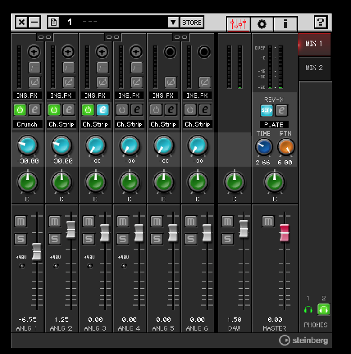This screenshot has height=354, width=351.
Task: Mute the DAW channel
Action: coord(228,221)
